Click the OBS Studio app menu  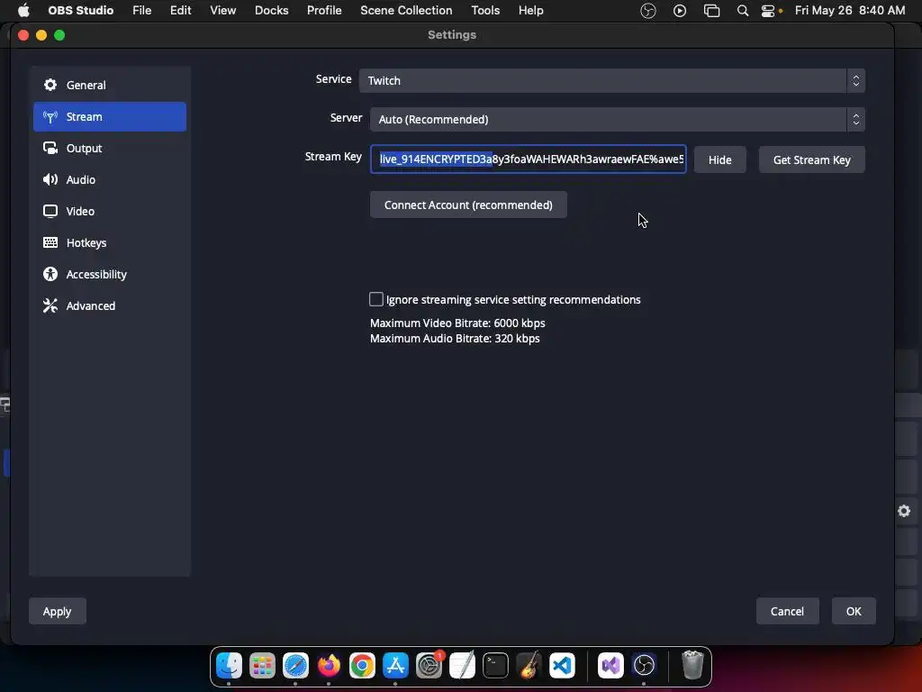tap(80, 11)
